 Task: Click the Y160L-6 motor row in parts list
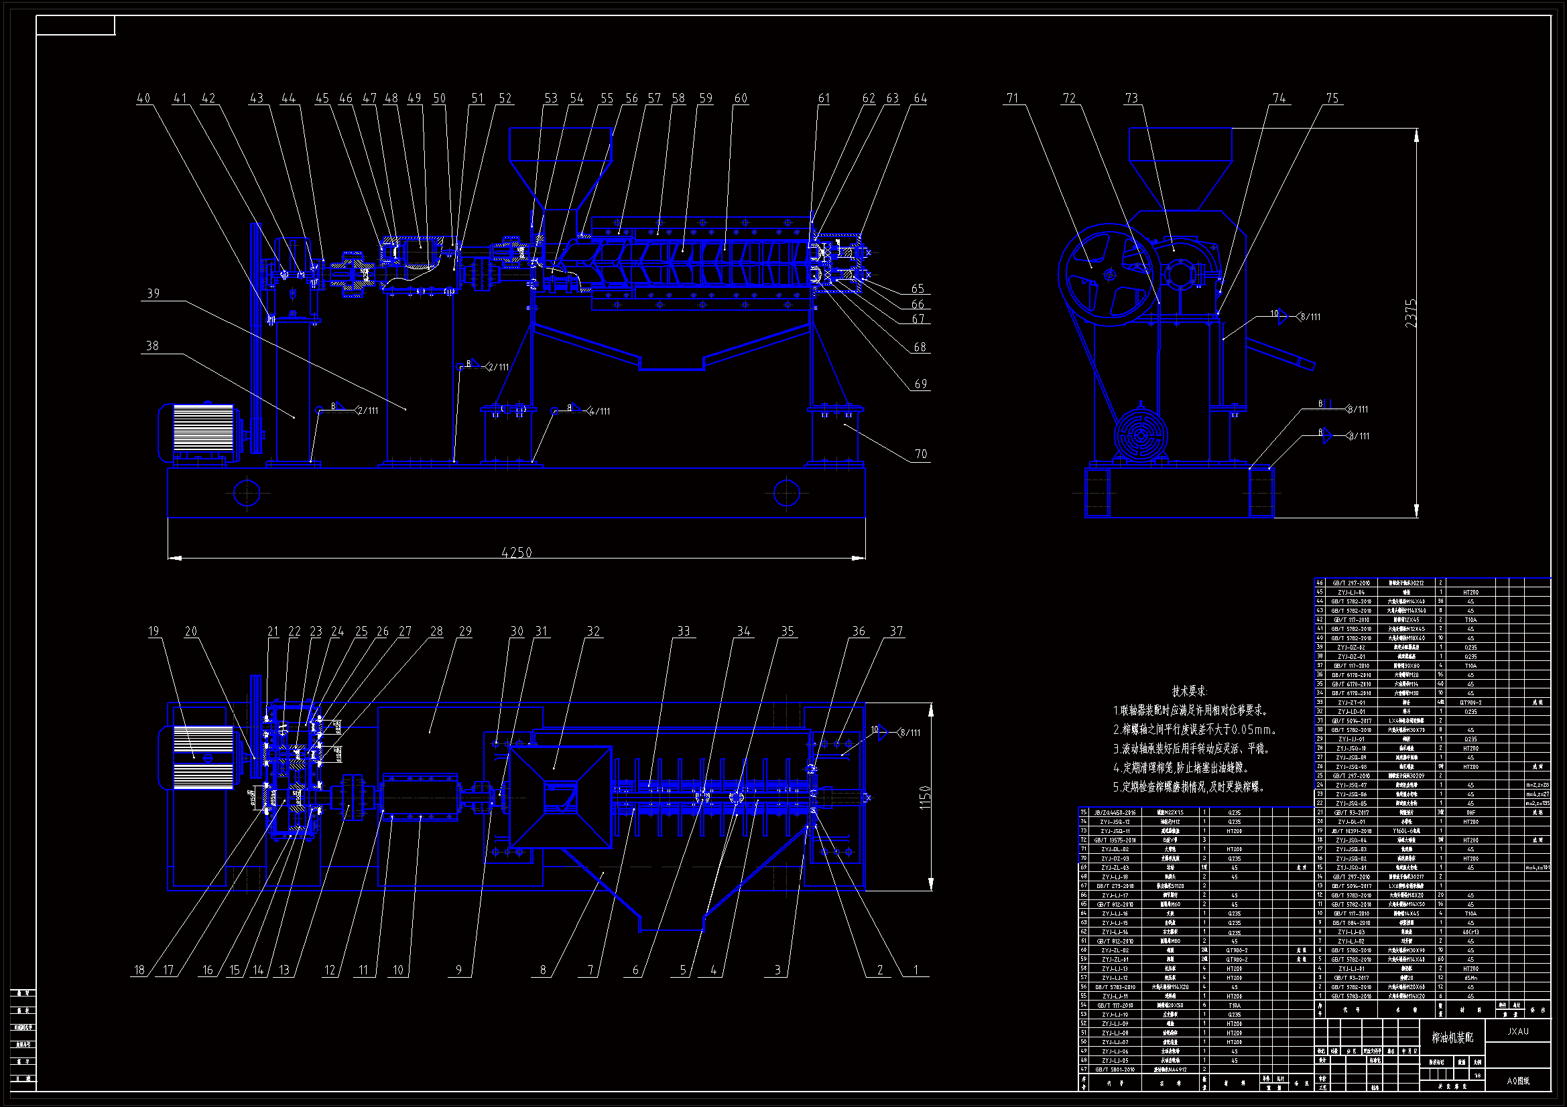pyautogui.click(x=1406, y=831)
